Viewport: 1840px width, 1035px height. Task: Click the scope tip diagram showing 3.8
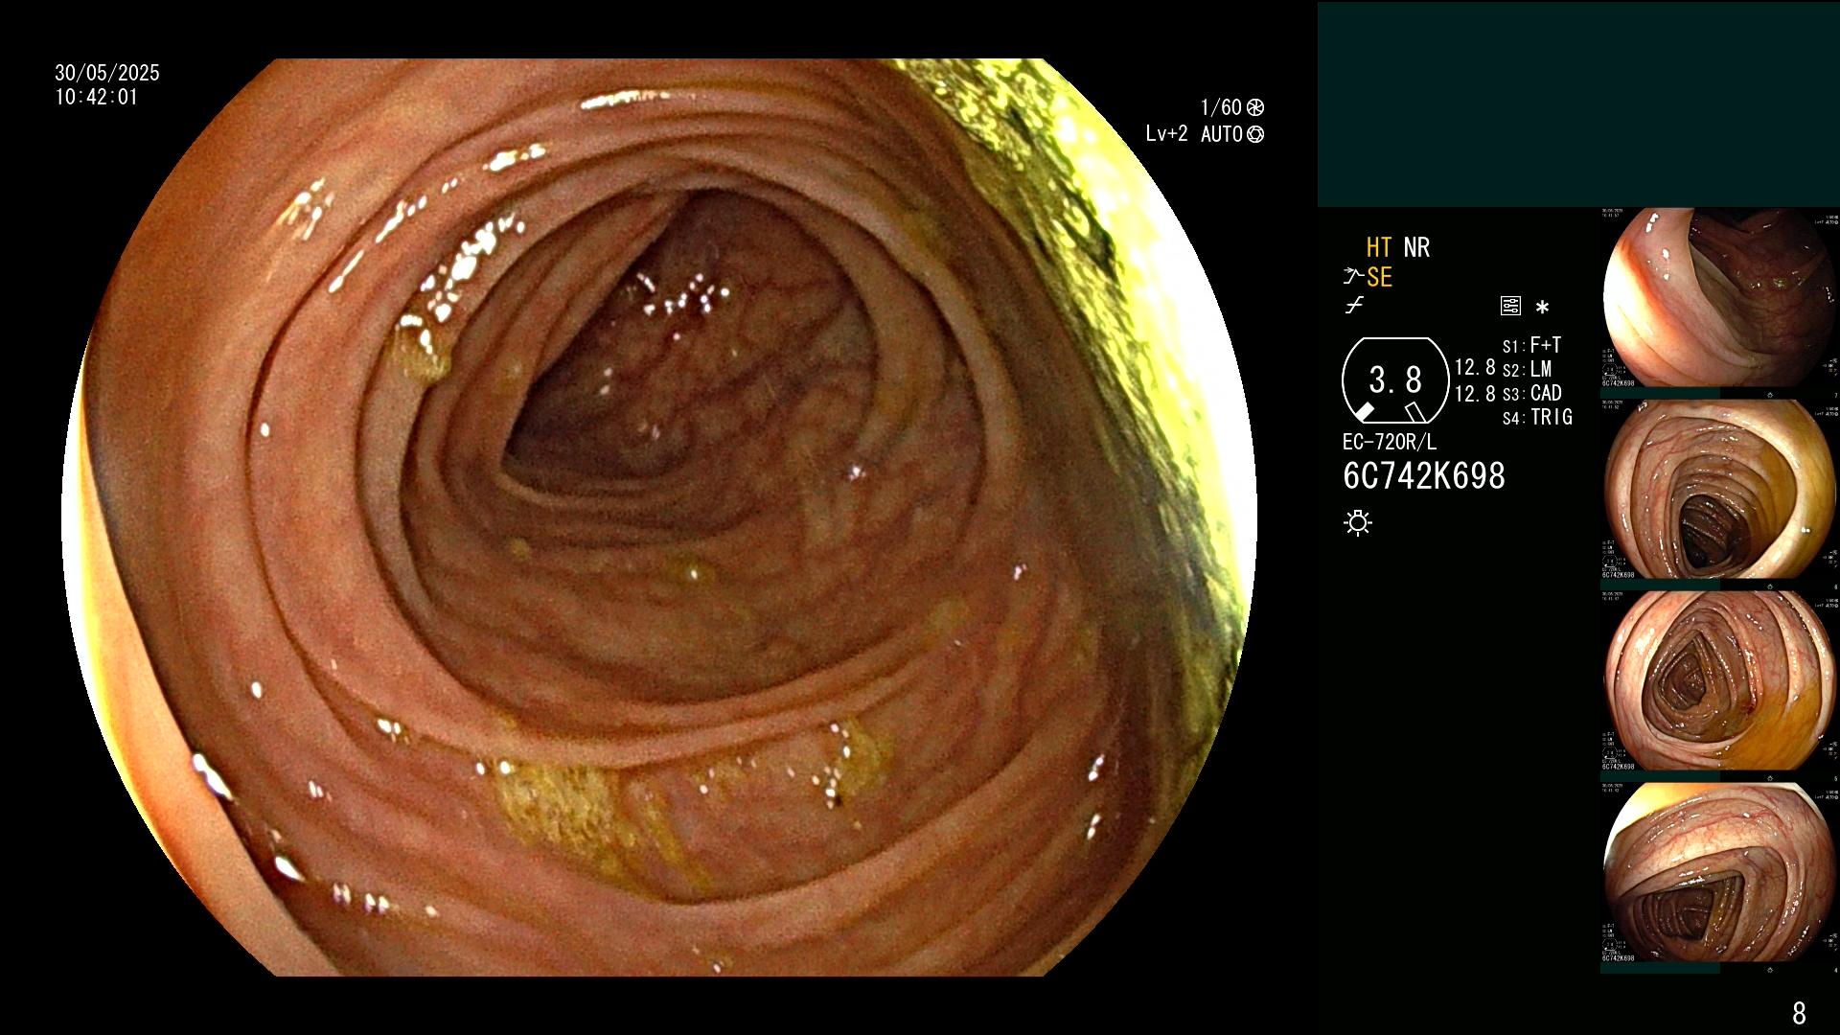pyautogui.click(x=1395, y=380)
